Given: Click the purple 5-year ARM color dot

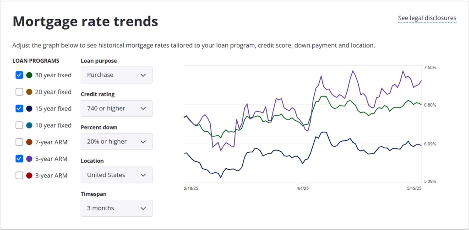Looking at the screenshot, I should click(x=29, y=159).
